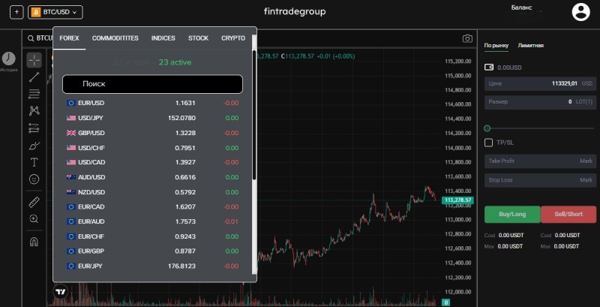Select NZD/USD from the list
This screenshot has height=307, width=600.
(x=153, y=192)
